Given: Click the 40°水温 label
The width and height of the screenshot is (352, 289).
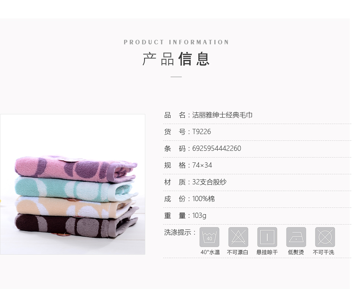Looking at the screenshot, I should 210,252.
